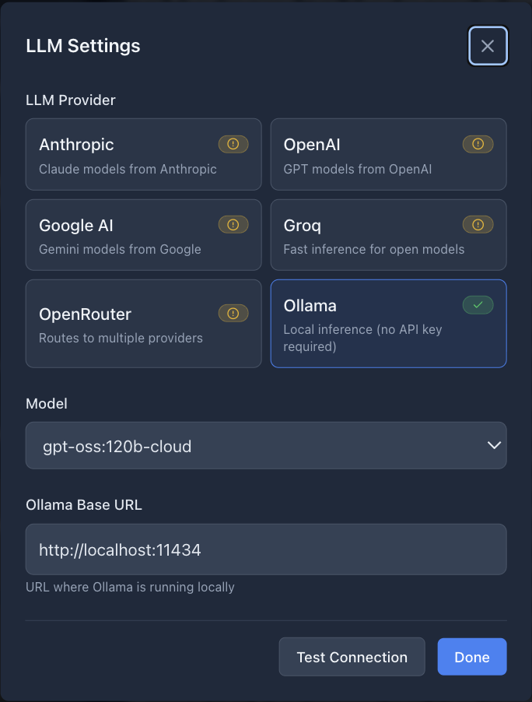Select the Ollama provider card
The width and height of the screenshot is (532, 702).
click(x=388, y=324)
